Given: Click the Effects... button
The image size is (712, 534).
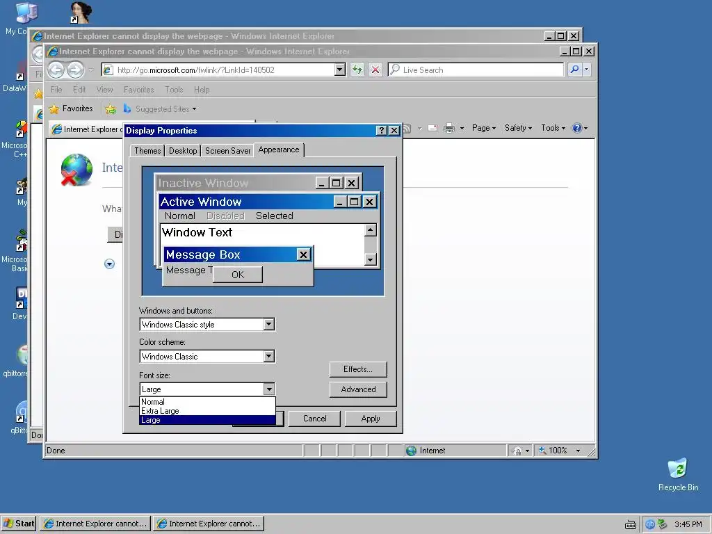Looking at the screenshot, I should click(358, 369).
